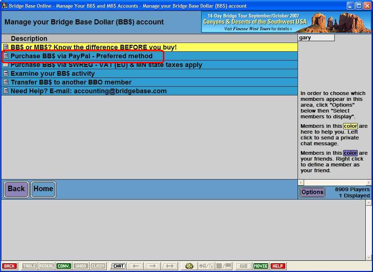Click the gray squares layout toolbar icon
373x272 pixels.
click(x=224, y=266)
